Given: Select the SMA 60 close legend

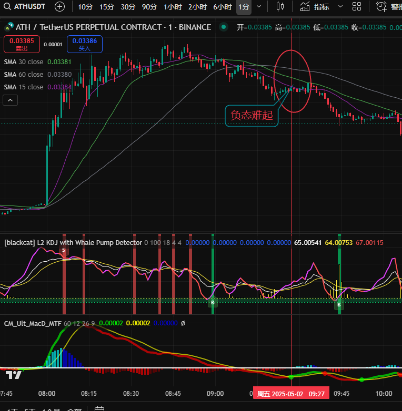Looking at the screenshot, I should click(x=37, y=75).
